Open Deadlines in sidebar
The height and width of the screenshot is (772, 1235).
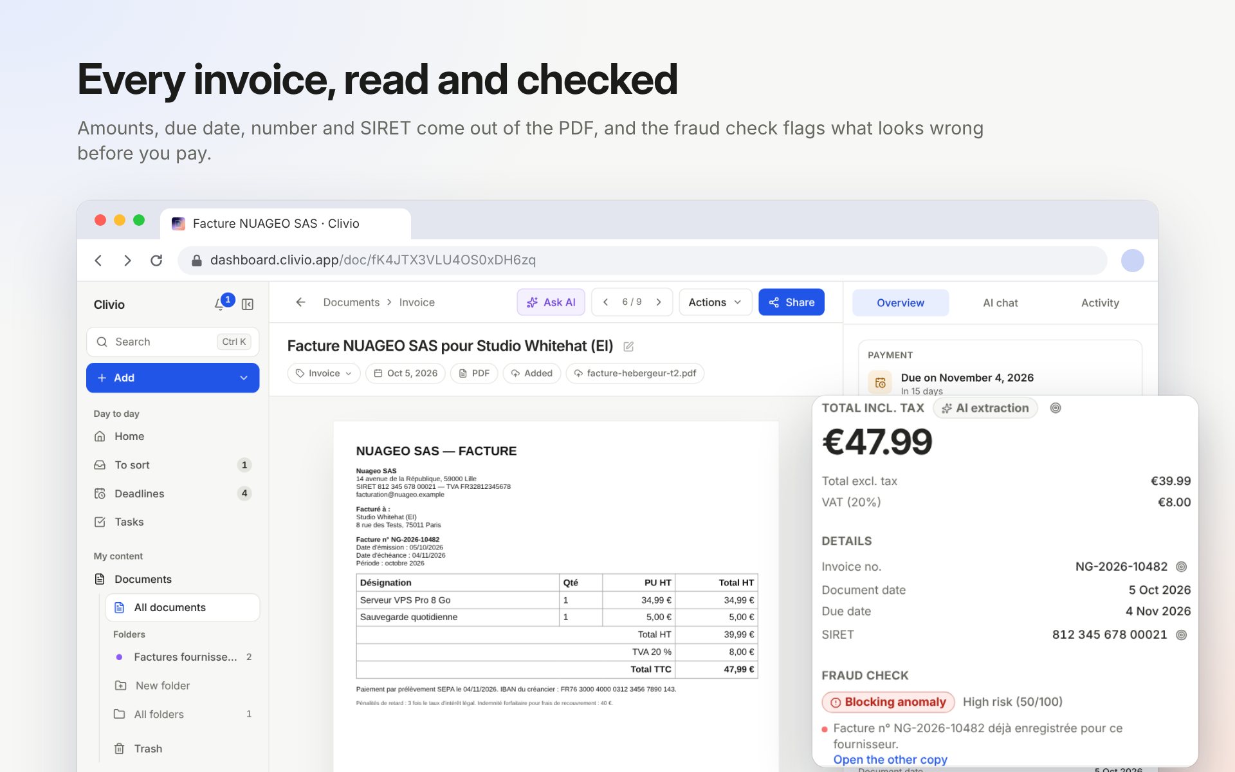tap(172, 493)
